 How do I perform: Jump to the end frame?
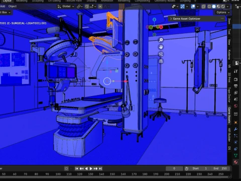(x=100, y=168)
